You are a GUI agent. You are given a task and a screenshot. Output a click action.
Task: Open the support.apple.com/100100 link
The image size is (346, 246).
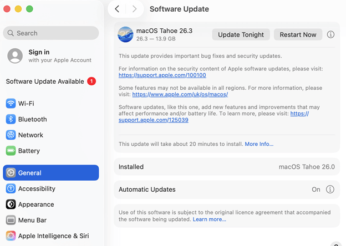pyautogui.click(x=162, y=75)
